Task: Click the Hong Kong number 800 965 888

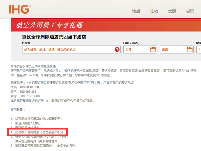Action: 28,92
